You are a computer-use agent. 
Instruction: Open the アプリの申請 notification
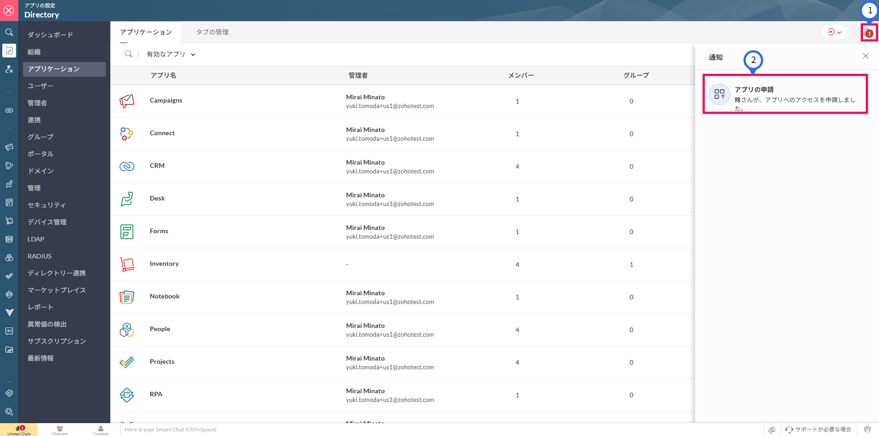pos(785,94)
